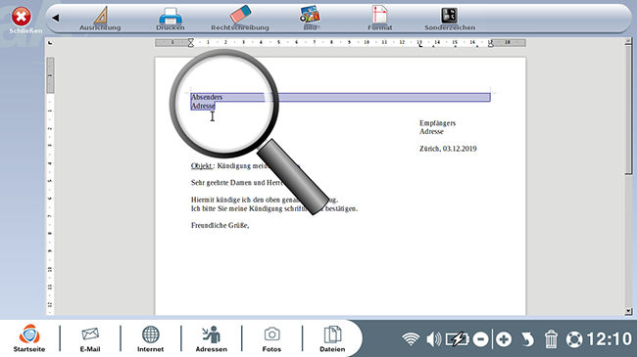The width and height of the screenshot is (637, 357).
Task: Open the Ausrichtung alignment tool
Action: point(100,19)
